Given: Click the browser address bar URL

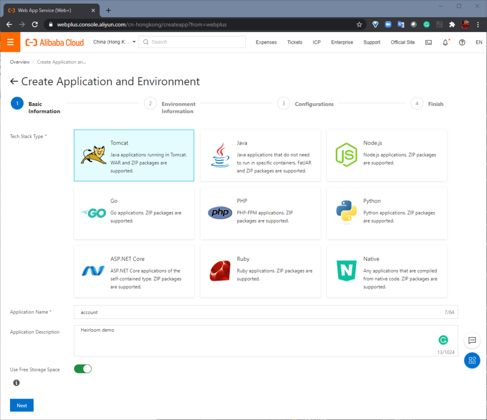Looking at the screenshot, I should pos(142,25).
